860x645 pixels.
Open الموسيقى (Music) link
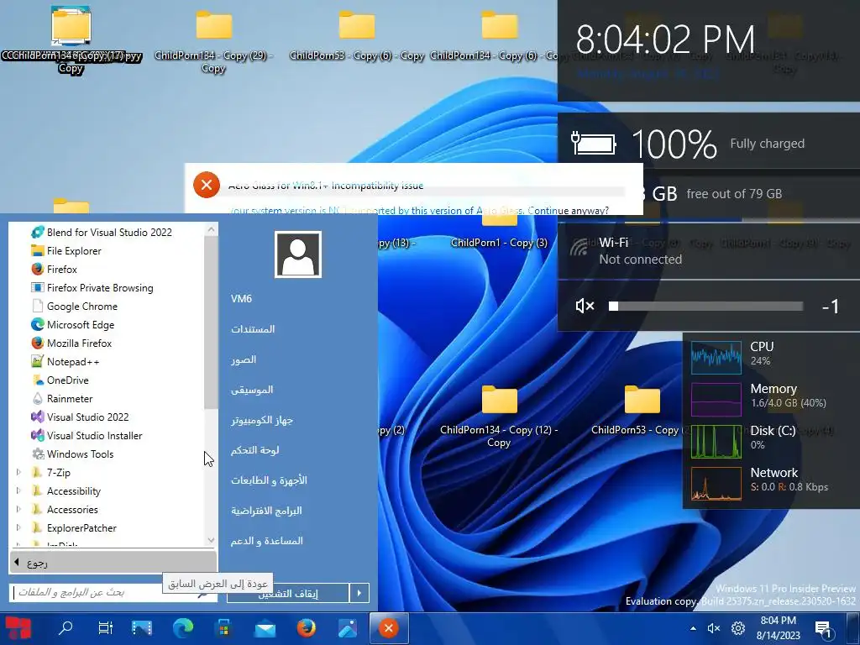(252, 390)
